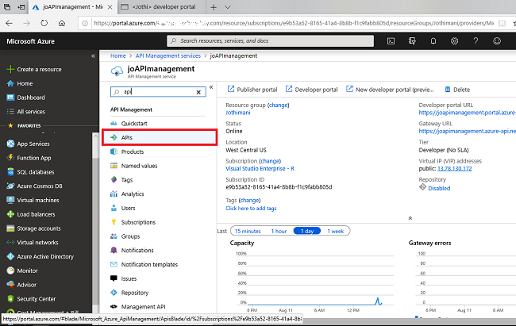This screenshot has width=516, height=326.
Task: Open the Publisher portal
Action: click(252, 90)
